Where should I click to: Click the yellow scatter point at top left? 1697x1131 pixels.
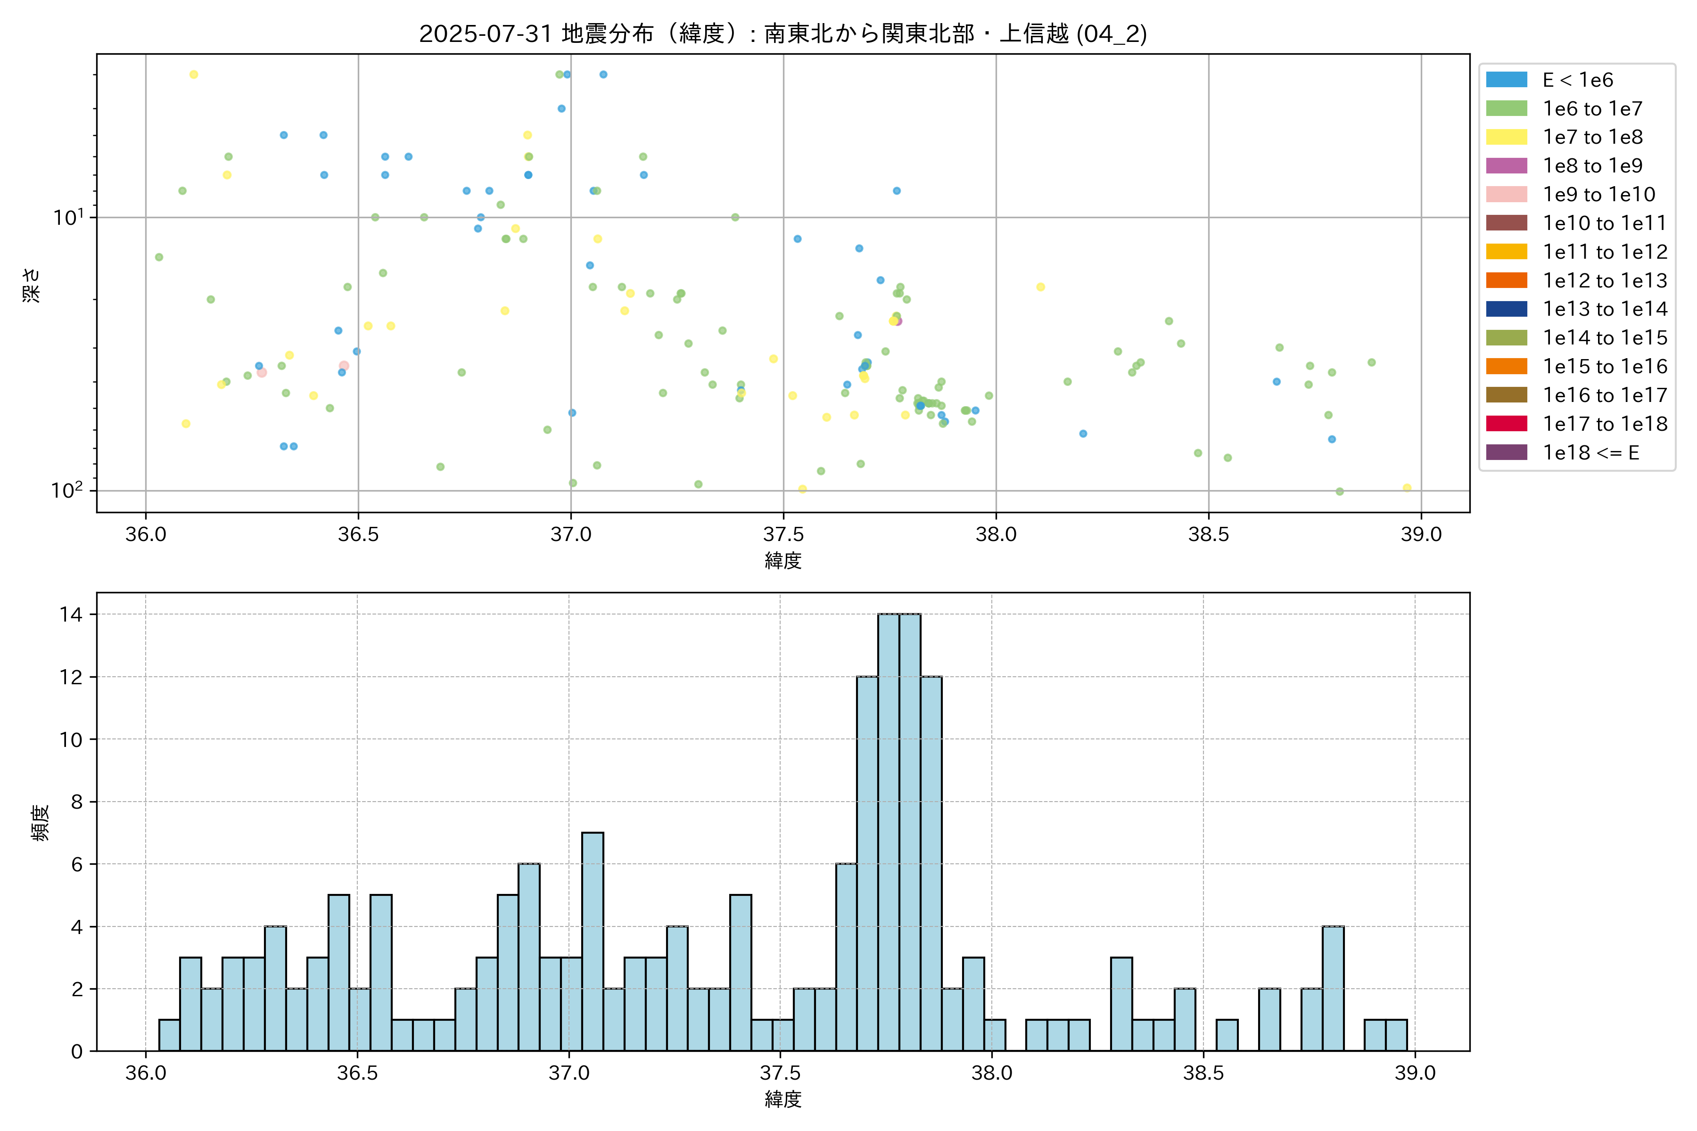pos(193,74)
